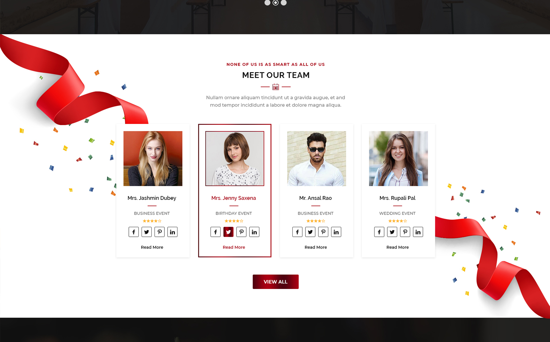The height and width of the screenshot is (342, 550).
Task: Open Read More under Rupali Pal
Action: click(398, 247)
